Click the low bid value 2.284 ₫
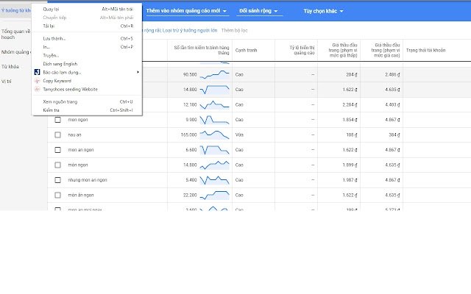Image resolution: width=471 pixels, height=294 pixels. [350, 104]
